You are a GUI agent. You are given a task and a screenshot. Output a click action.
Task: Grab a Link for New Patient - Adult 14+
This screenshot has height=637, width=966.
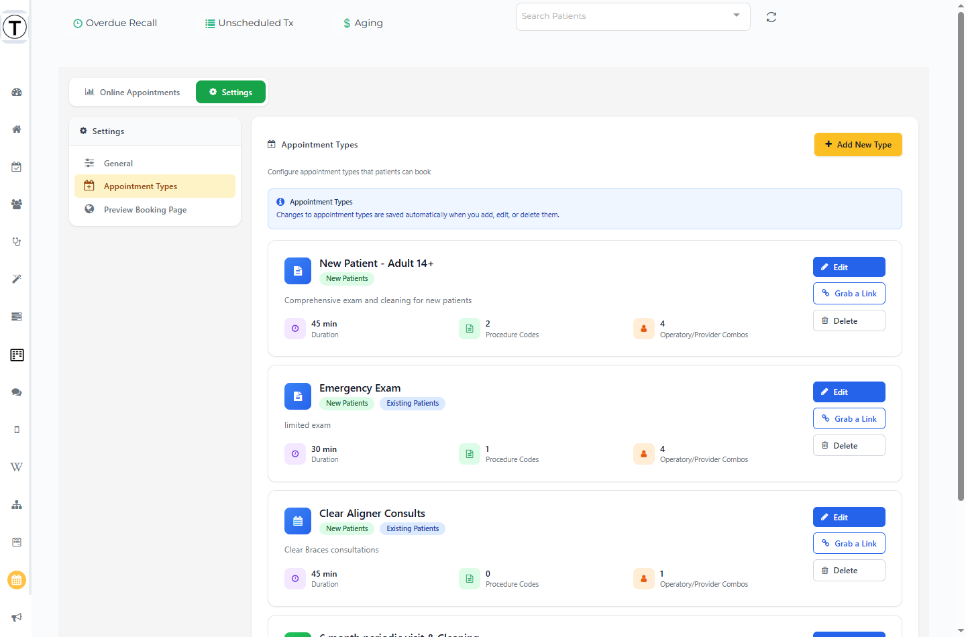click(849, 294)
